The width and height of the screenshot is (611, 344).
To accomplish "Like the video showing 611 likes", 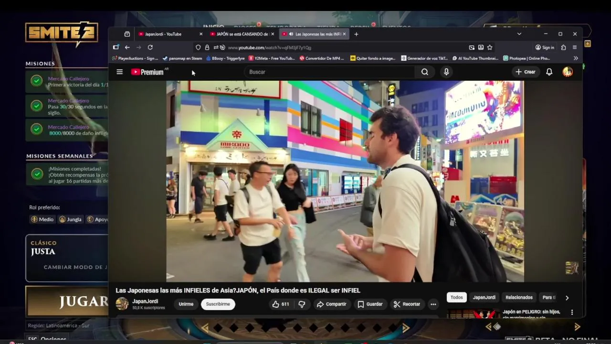I will pos(281,304).
